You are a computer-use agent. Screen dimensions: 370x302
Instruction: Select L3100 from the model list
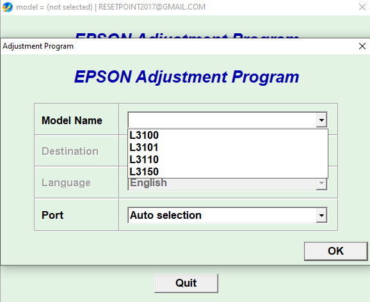[228, 135]
